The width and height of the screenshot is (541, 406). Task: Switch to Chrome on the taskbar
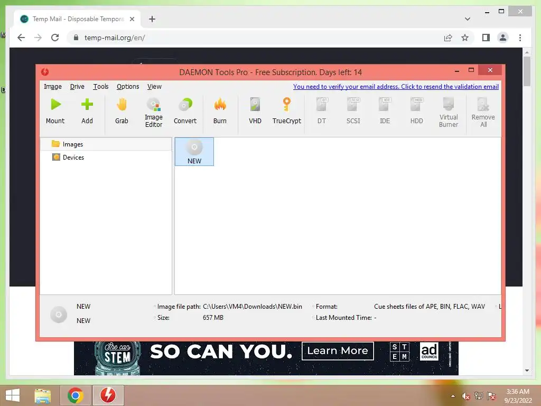(x=76, y=395)
